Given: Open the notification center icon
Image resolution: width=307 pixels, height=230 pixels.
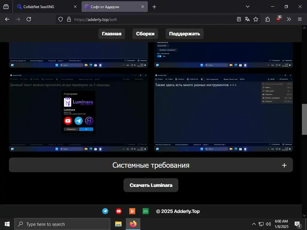Looking at the screenshot, I should click(x=298, y=224).
